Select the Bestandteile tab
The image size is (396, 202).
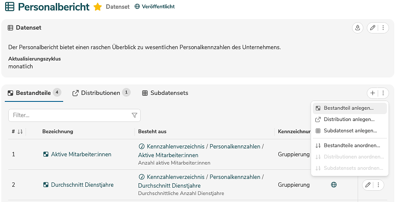pyautogui.click(x=34, y=93)
